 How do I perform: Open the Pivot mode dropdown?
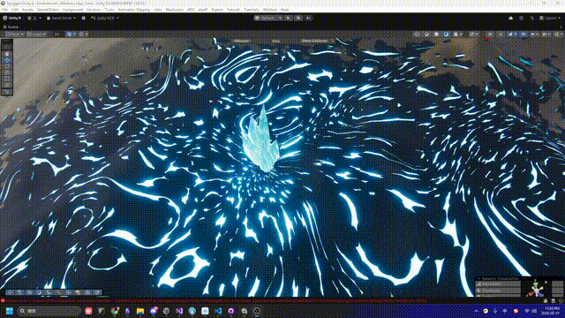pos(14,34)
